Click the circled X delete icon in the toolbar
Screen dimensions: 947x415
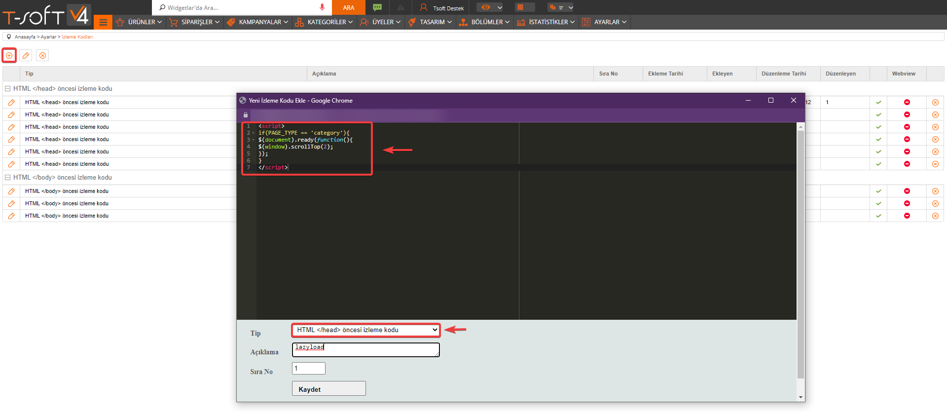(x=43, y=55)
